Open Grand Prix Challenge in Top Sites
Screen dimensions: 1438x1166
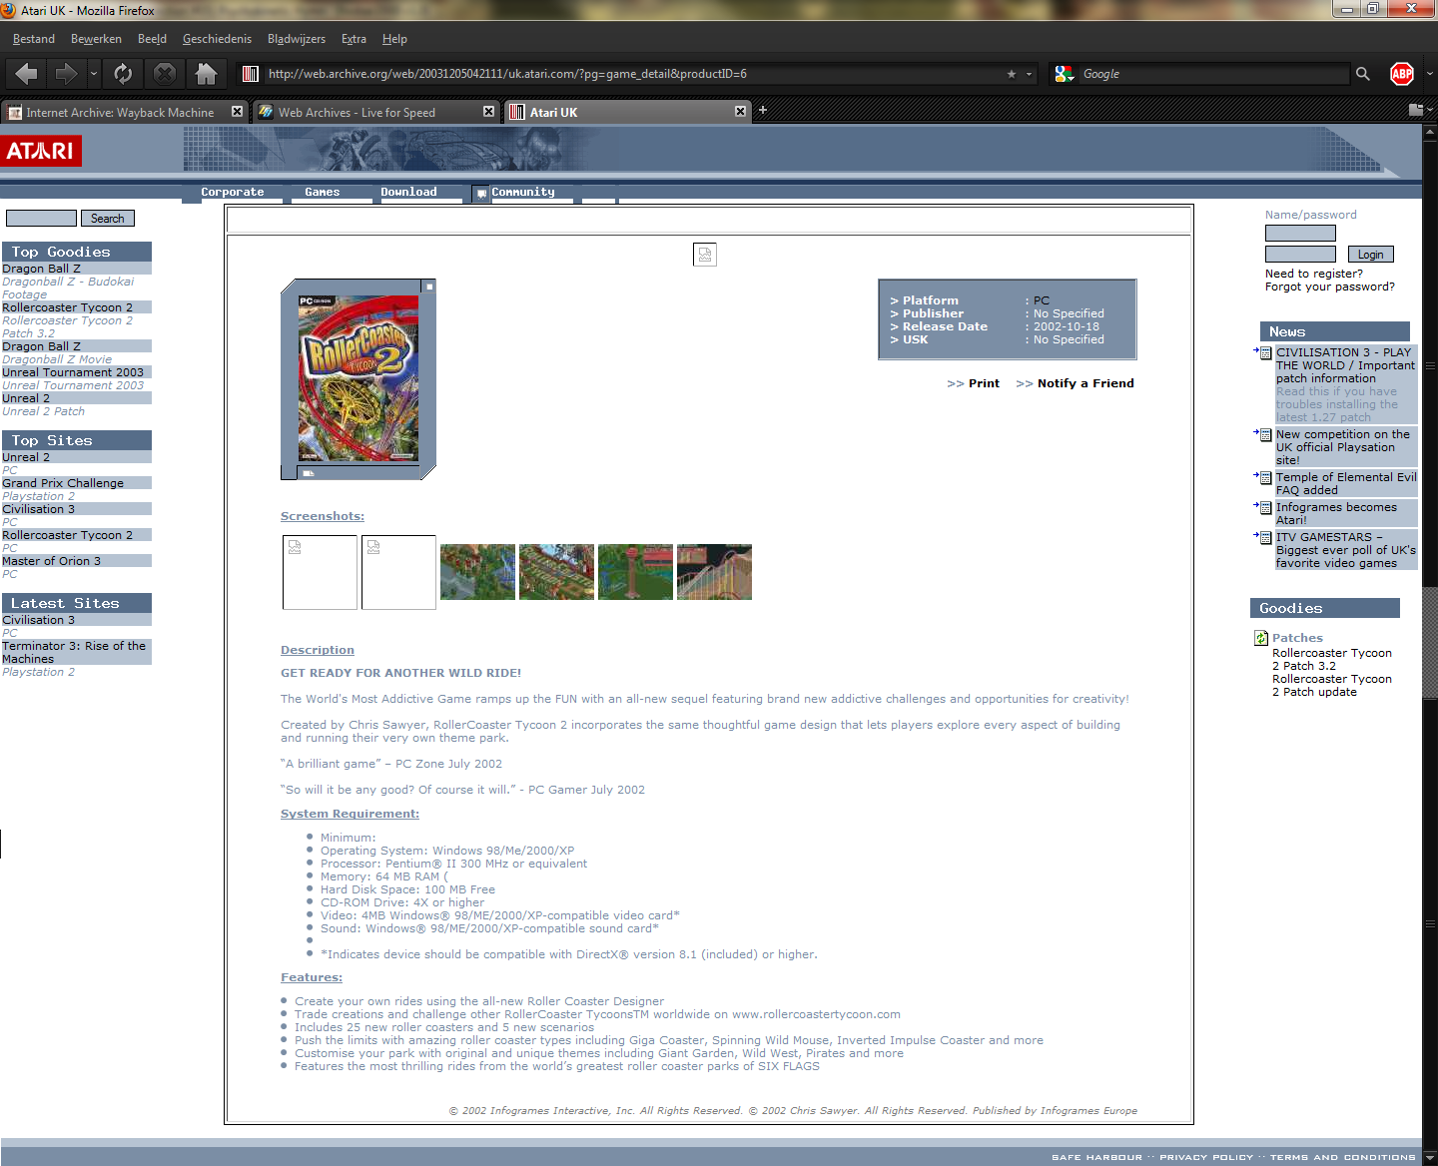(63, 483)
